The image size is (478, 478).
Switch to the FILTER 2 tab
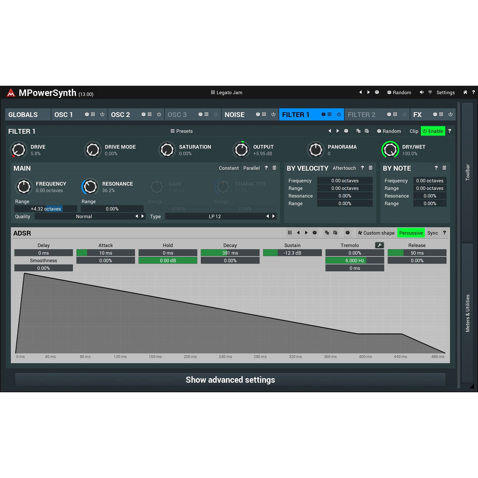pyautogui.click(x=362, y=114)
